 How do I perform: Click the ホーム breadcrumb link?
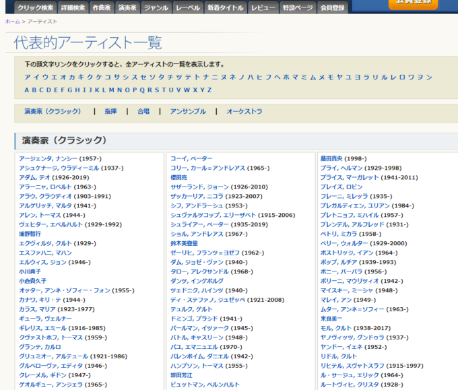[x=12, y=22]
